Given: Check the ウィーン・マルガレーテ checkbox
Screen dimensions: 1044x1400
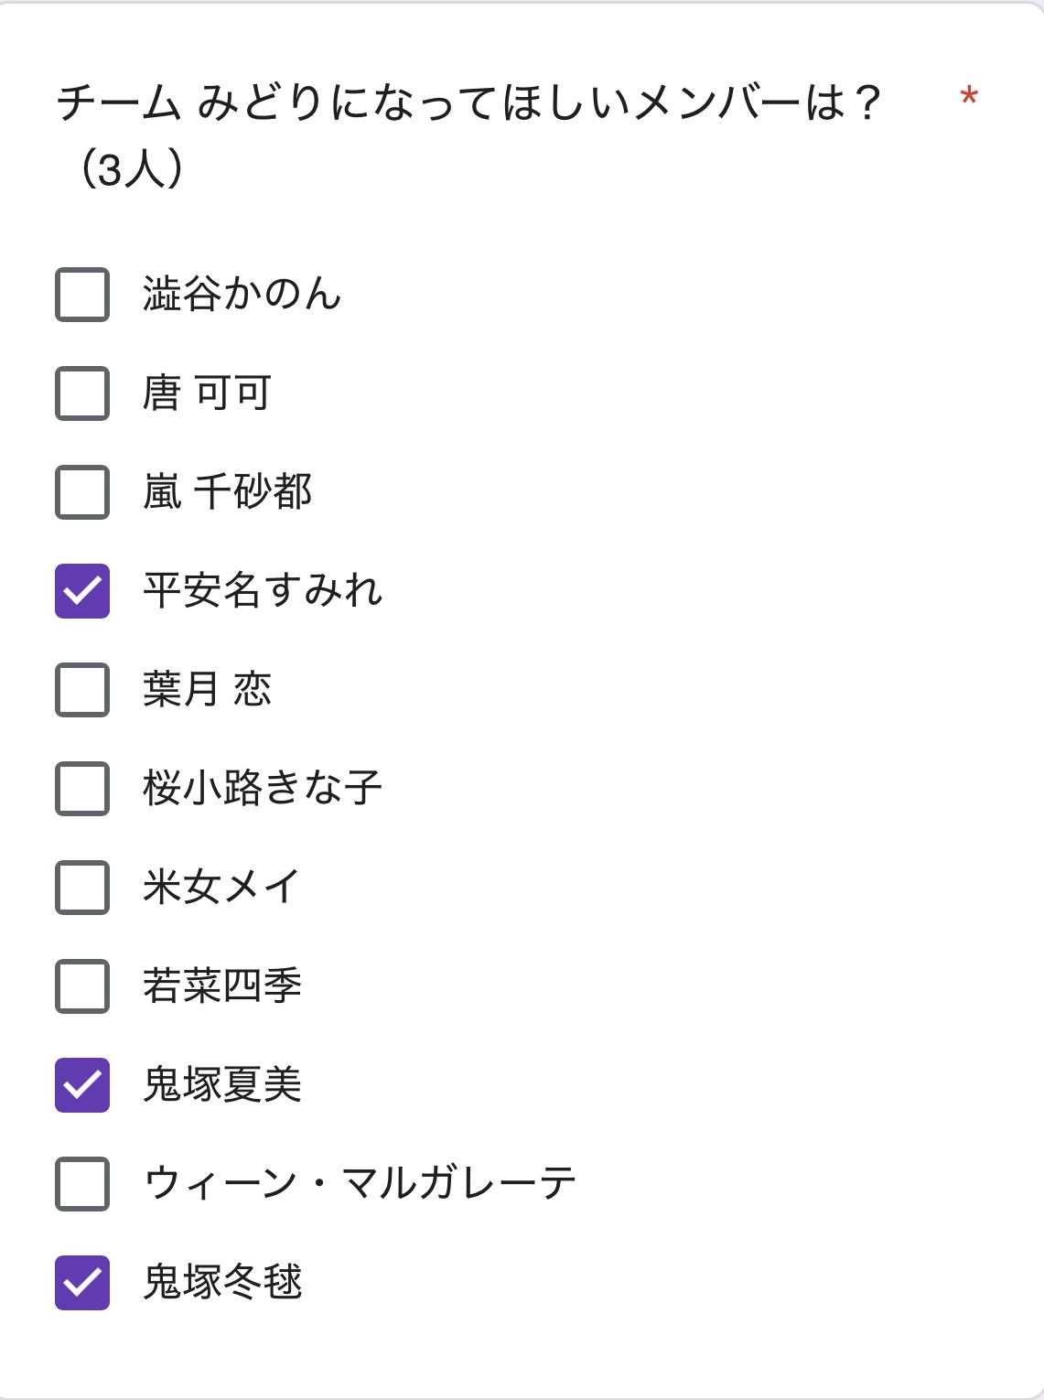Looking at the screenshot, I should (82, 1184).
